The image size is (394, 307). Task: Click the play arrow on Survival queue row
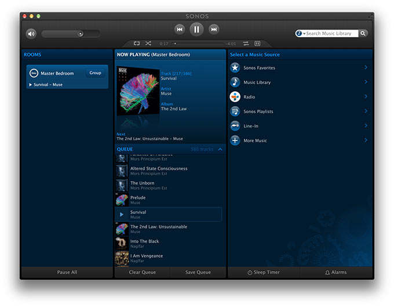(x=122, y=214)
